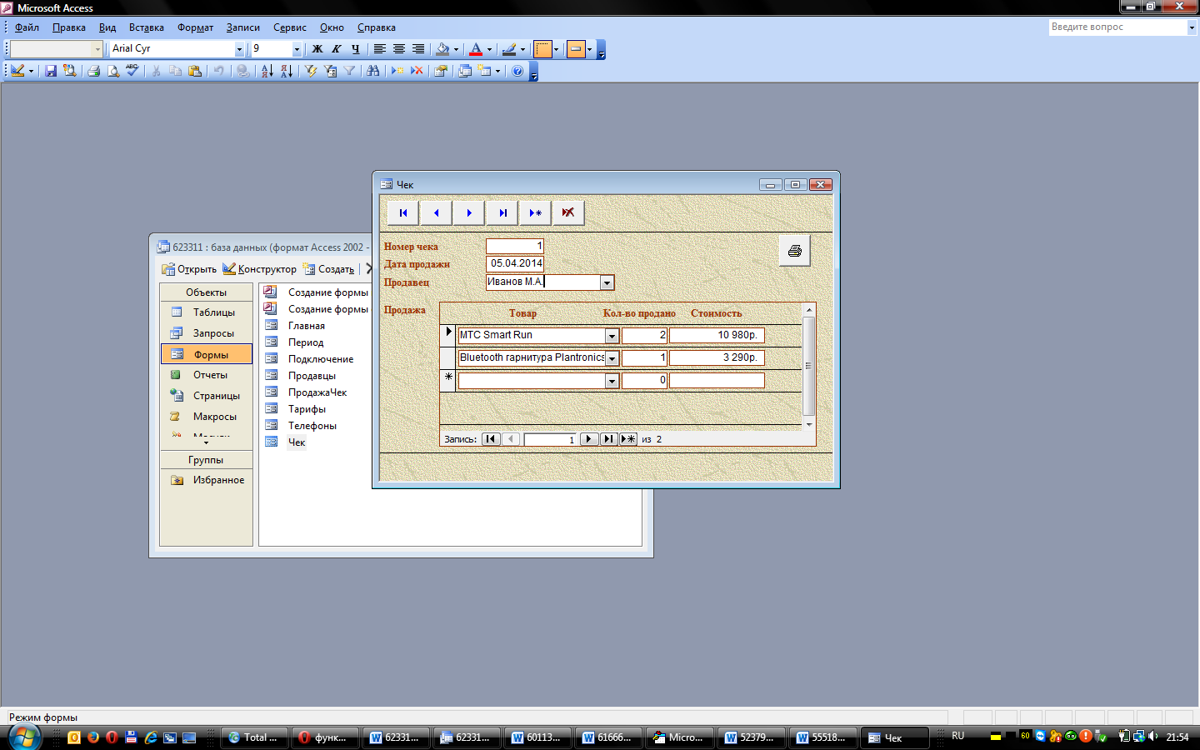Viewport: 1200px width, 750px height.
Task: Go to the first record in the form
Action: pos(403,213)
